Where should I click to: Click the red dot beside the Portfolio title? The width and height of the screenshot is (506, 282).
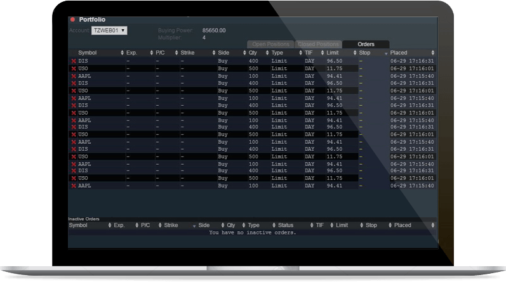coord(72,20)
